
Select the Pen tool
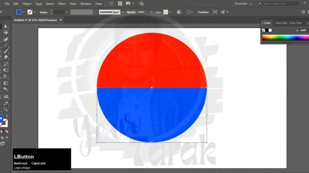click(6, 39)
